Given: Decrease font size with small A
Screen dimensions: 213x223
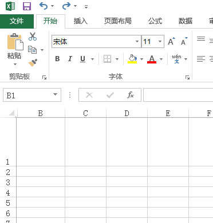Looking at the screenshot, I should (184, 41).
